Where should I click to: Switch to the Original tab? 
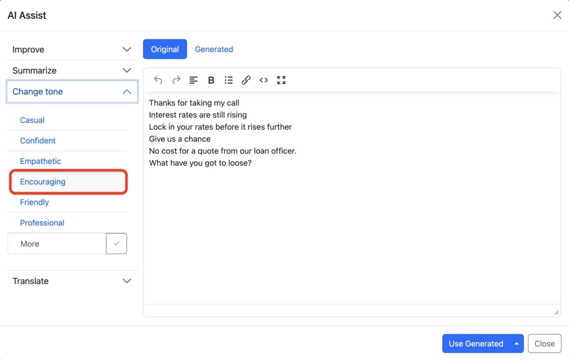(165, 49)
